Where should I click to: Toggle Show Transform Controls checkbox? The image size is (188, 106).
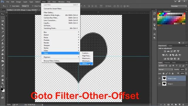(x=33, y=6)
